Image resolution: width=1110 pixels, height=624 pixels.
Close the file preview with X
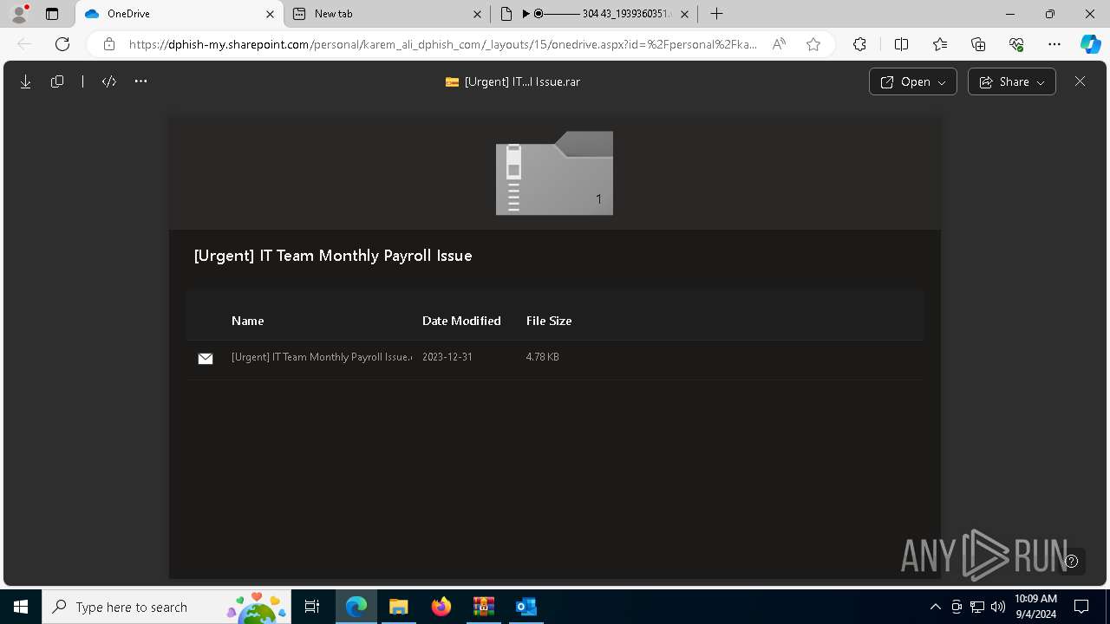click(x=1080, y=81)
